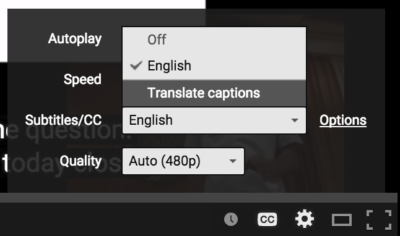Select Translate captions option
400x236 pixels.
pos(214,93)
